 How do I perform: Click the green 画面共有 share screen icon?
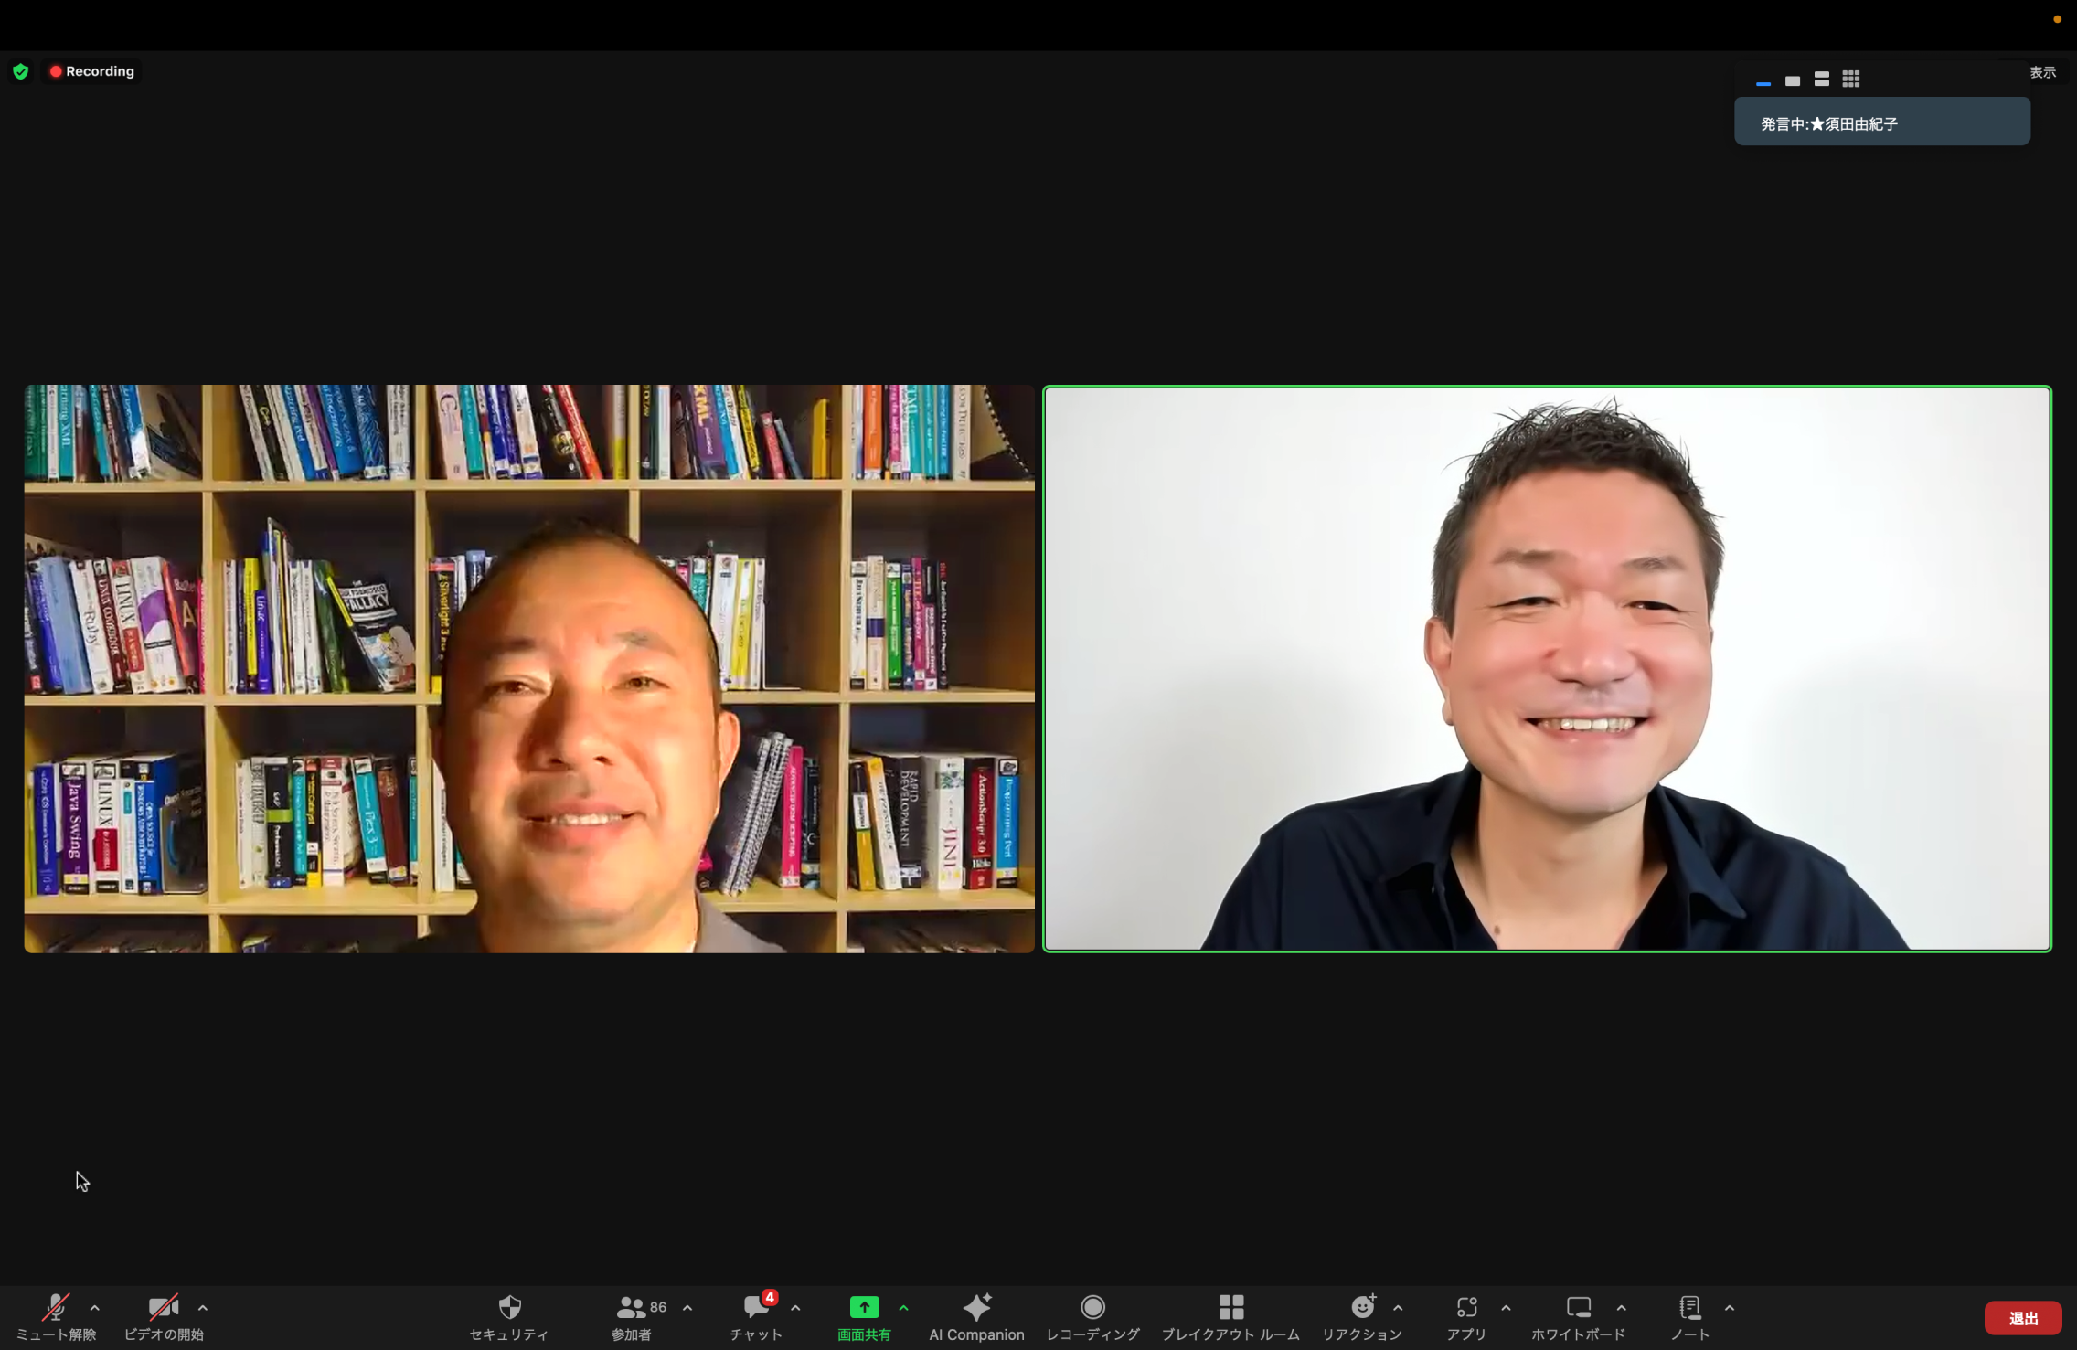864,1309
